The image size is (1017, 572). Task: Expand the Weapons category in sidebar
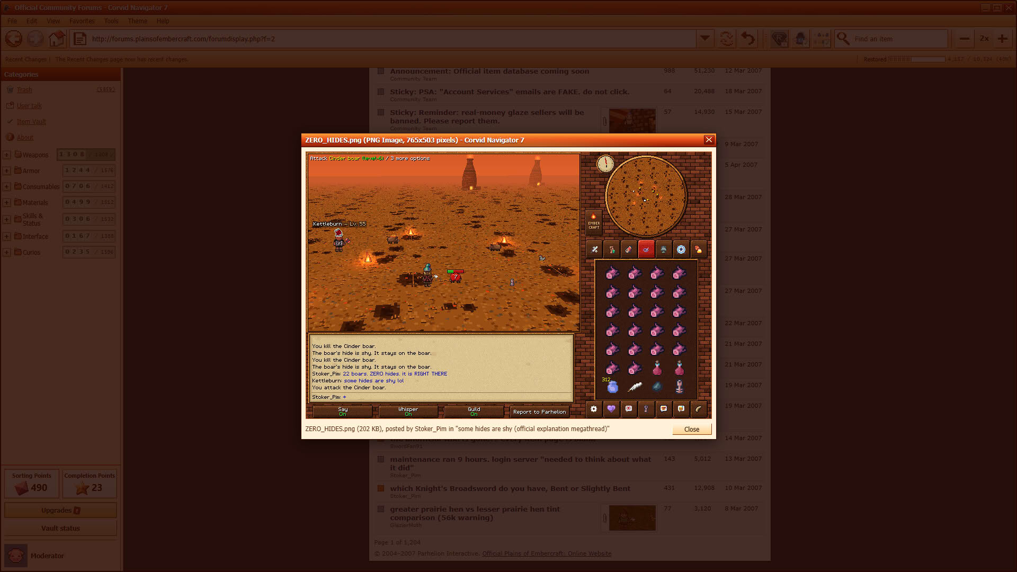tap(7, 155)
